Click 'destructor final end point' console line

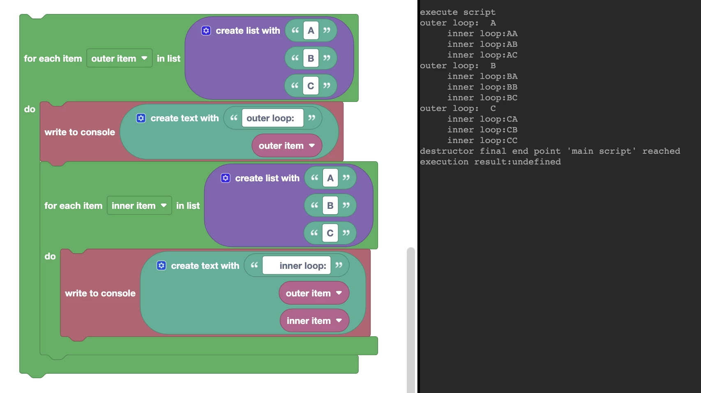[550, 151]
